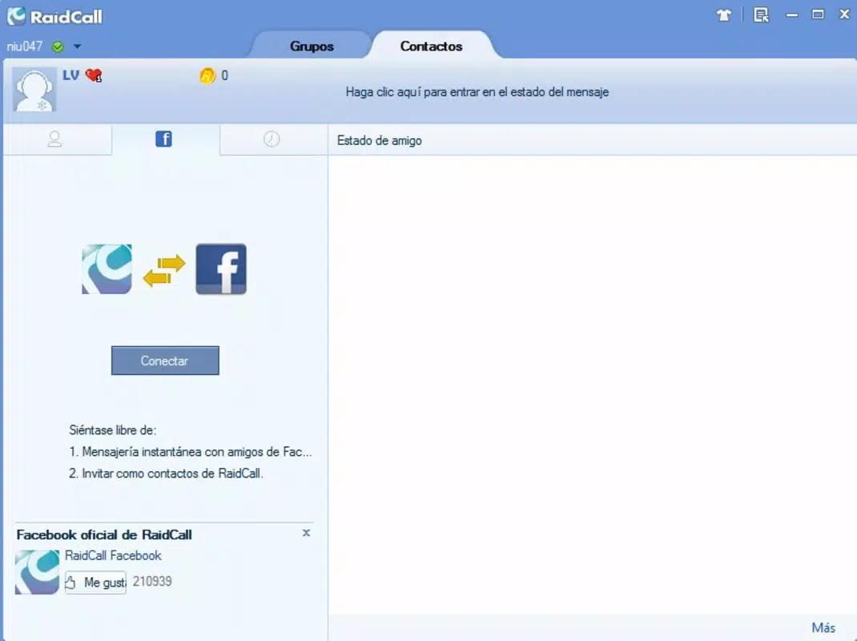Click the 210939 likes count
Screen dimensions: 857x641
[152, 582]
